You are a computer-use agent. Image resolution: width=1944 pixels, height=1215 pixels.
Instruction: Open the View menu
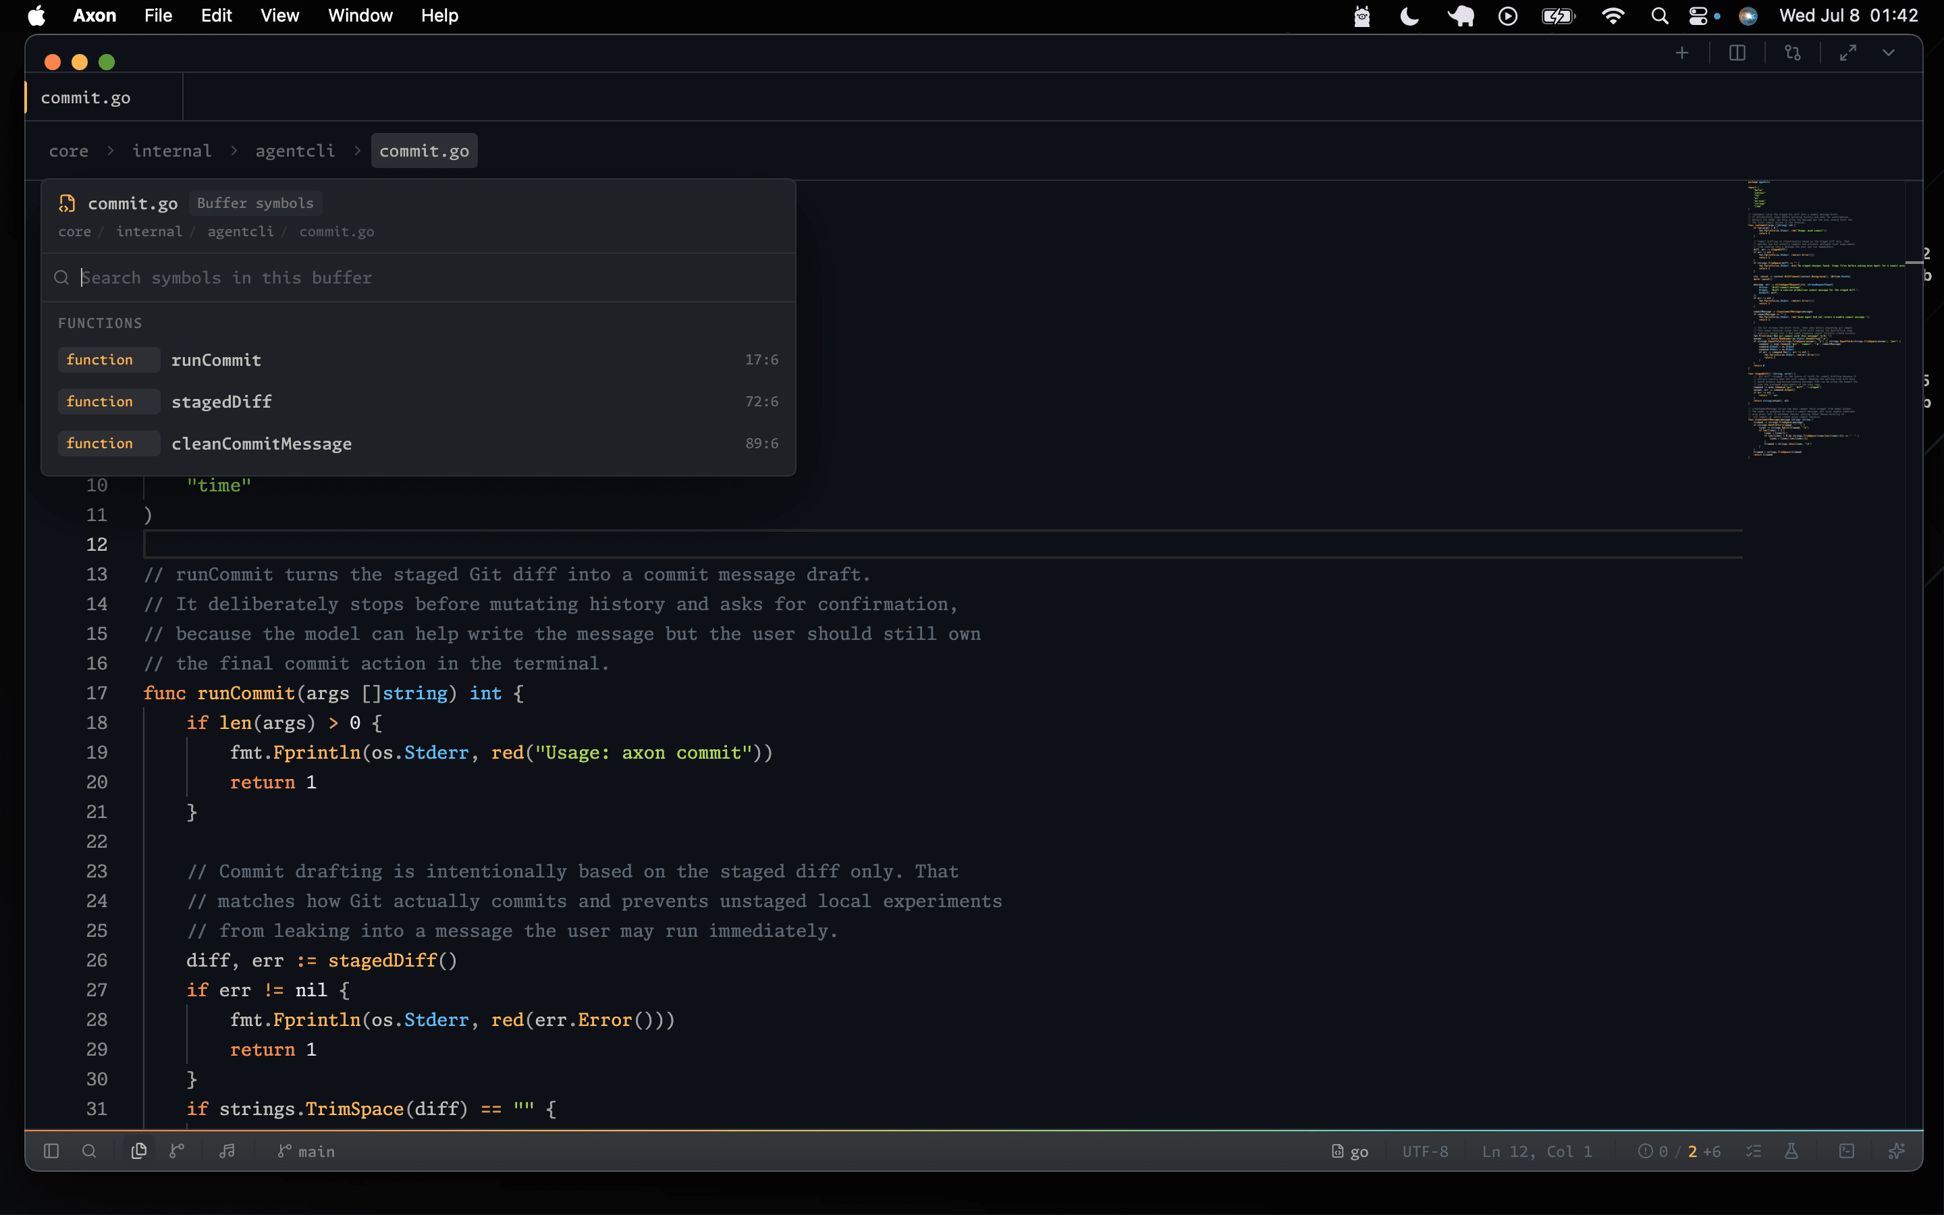click(x=279, y=16)
